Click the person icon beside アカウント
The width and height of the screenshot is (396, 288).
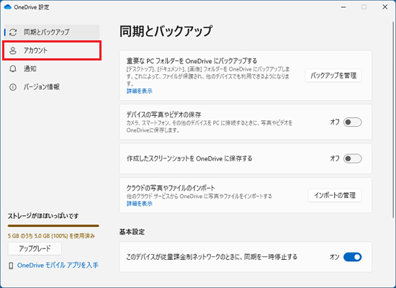[13, 50]
